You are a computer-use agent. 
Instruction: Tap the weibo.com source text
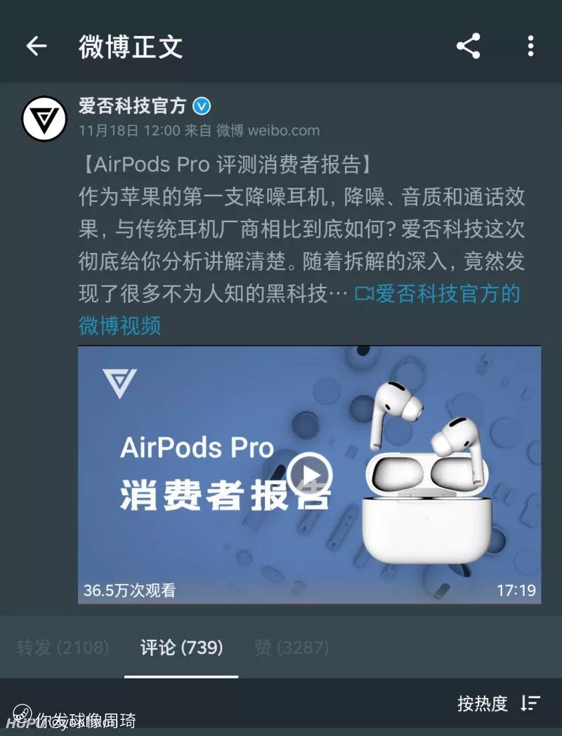coord(283,130)
